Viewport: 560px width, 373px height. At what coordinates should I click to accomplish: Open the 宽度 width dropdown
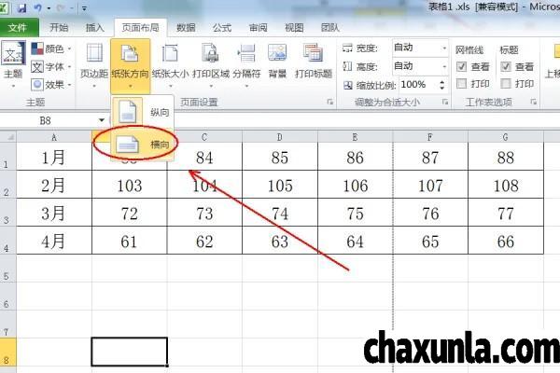[444, 48]
